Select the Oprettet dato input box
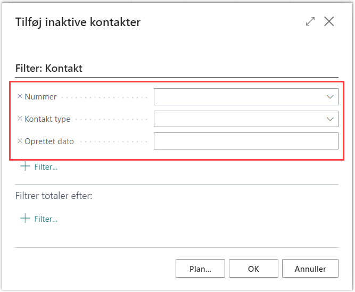355x292 pixels. pyautogui.click(x=246, y=141)
